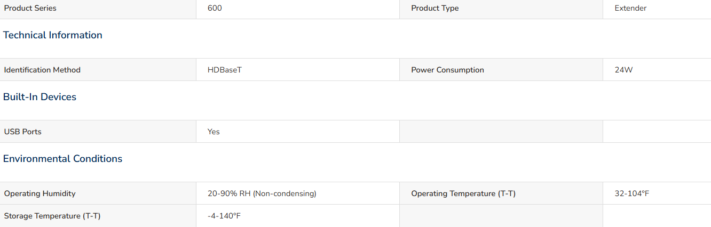
Task: Select the 20-90% RH humidity value
Action: [x=262, y=193]
